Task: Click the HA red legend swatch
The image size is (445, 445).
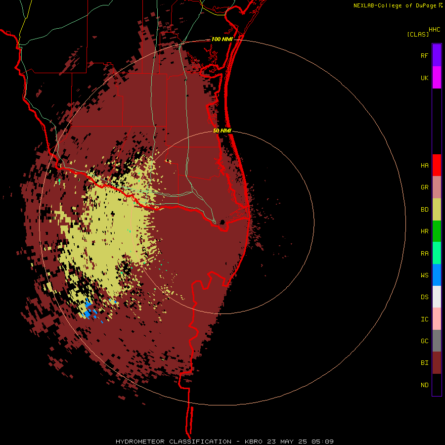Action: click(x=437, y=165)
